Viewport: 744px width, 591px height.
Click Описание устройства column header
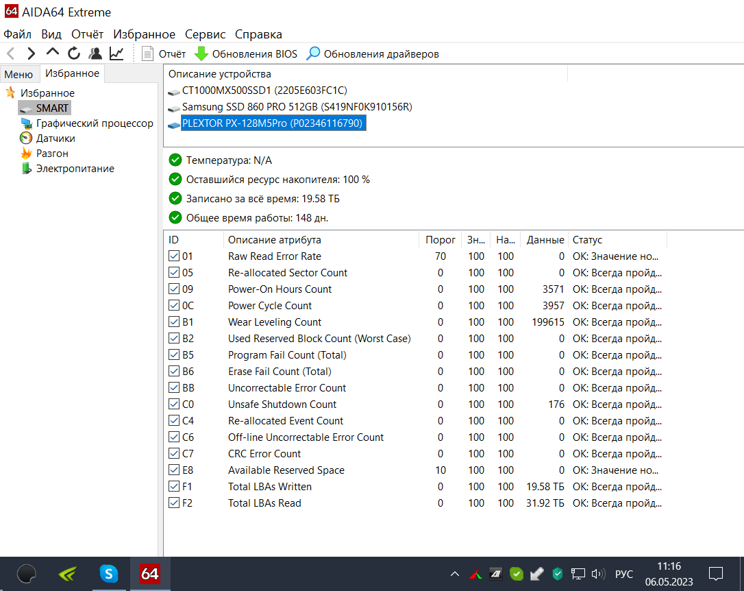pos(365,74)
